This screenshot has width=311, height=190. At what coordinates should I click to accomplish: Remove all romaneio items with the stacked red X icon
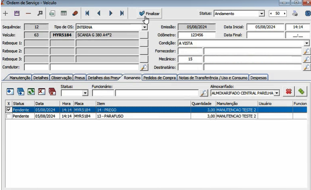pyautogui.click(x=52, y=92)
